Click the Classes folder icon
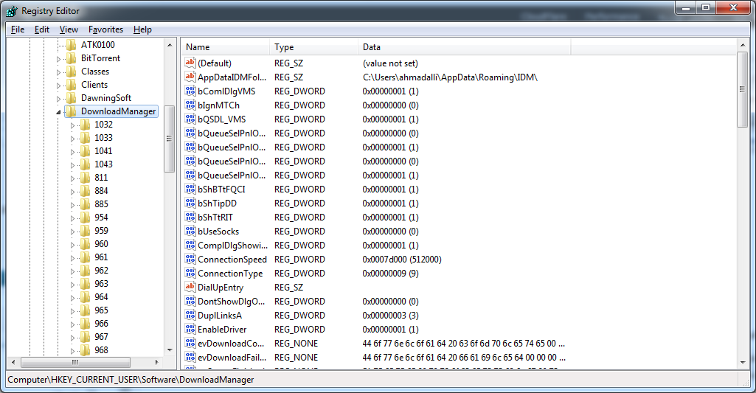Viewport: 756px width, 393px height. pyautogui.click(x=72, y=72)
